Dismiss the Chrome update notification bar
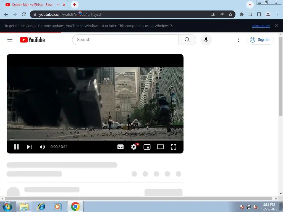283x212 pixels. [x=276, y=26]
